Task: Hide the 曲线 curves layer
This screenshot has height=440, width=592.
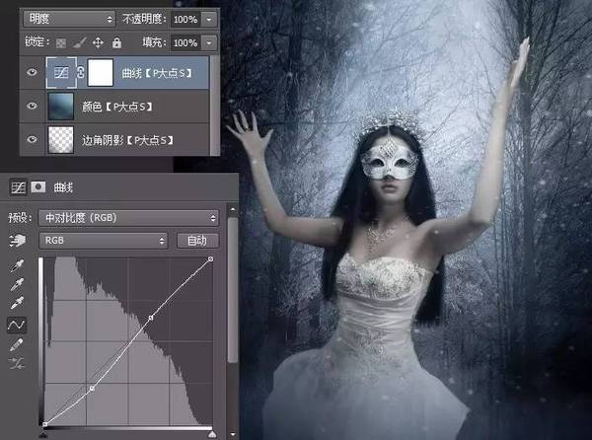Action: pyautogui.click(x=32, y=72)
